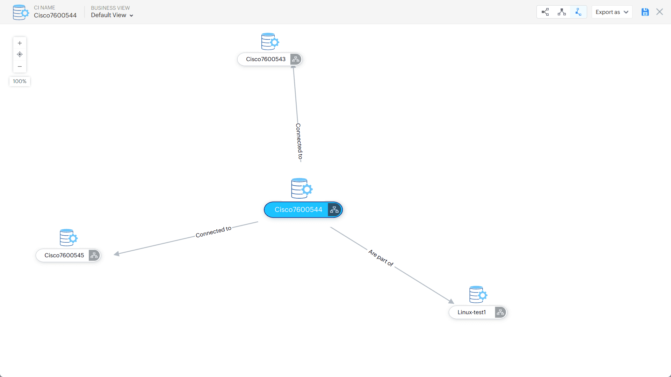Save the relationship map
The width and height of the screenshot is (671, 377).
coord(645,12)
